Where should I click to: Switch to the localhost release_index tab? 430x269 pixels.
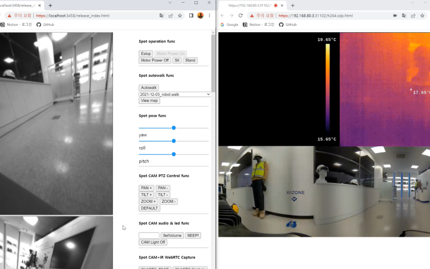(x=19, y=5)
